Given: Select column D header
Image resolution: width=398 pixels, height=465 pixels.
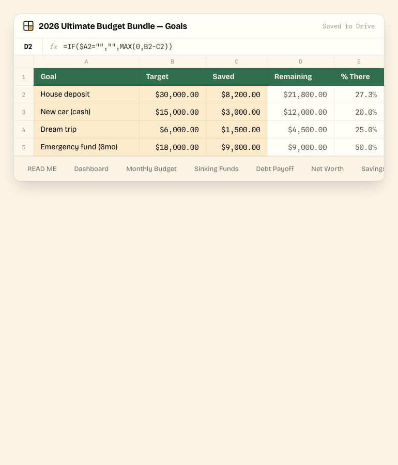Looking at the screenshot, I should coord(300,61).
